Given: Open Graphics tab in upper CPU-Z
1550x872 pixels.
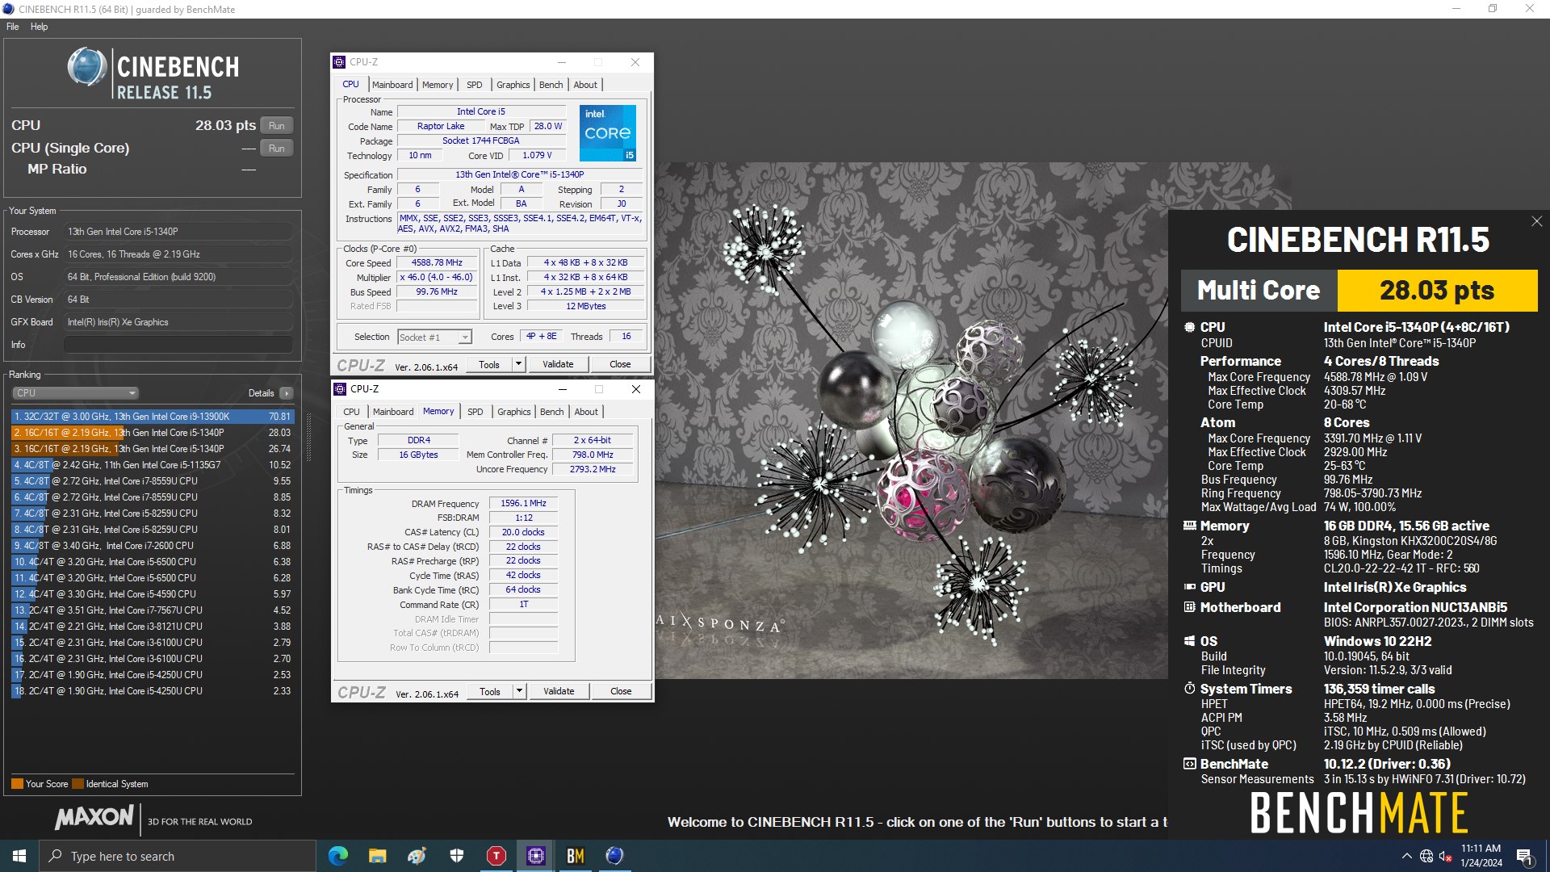Looking at the screenshot, I should pyautogui.click(x=513, y=85).
